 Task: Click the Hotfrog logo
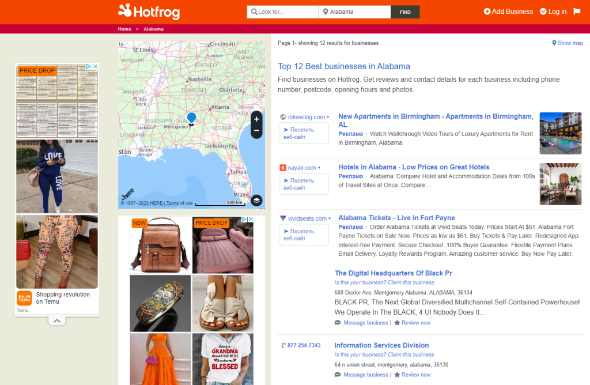149,12
